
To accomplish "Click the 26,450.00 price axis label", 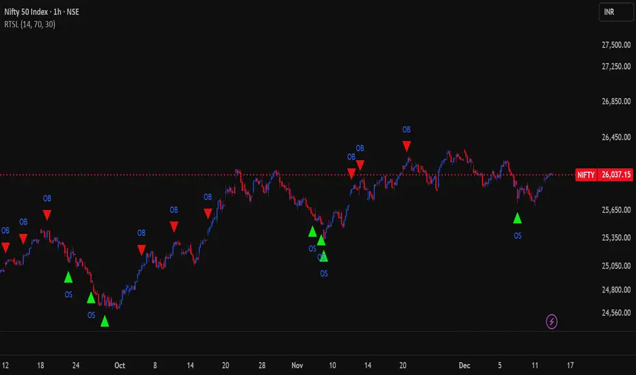I will pyautogui.click(x=616, y=137).
